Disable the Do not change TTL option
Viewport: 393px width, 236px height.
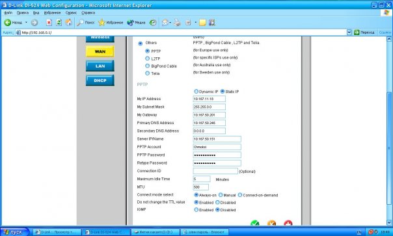217,202
